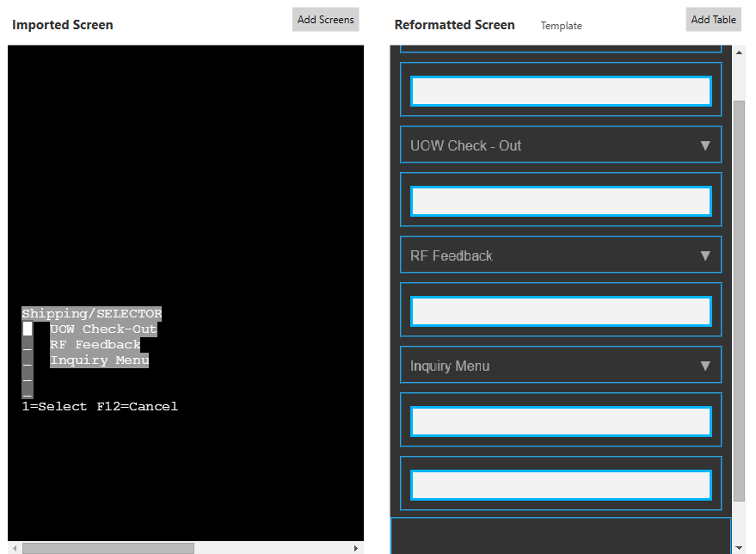Select input field directly below RF Feedback dropdown
This screenshot has width=756, height=554.
pyautogui.click(x=561, y=311)
